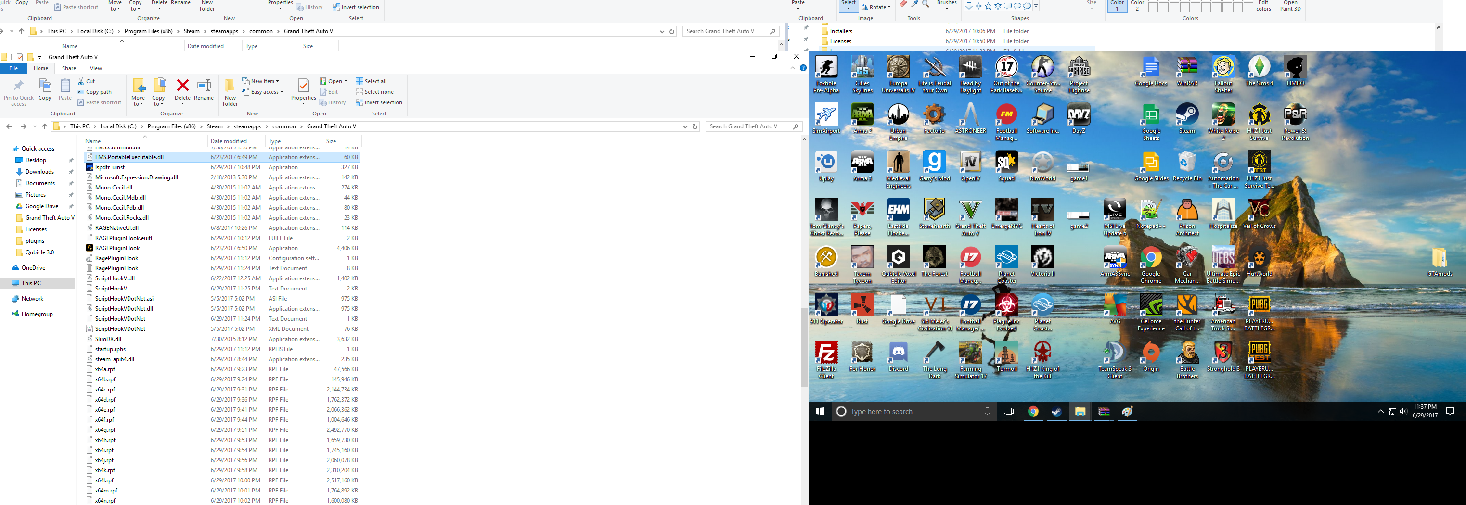Screen dimensions: 1466x505
Task: Open the front Explorer window's address history dropdown
Action: [684, 126]
